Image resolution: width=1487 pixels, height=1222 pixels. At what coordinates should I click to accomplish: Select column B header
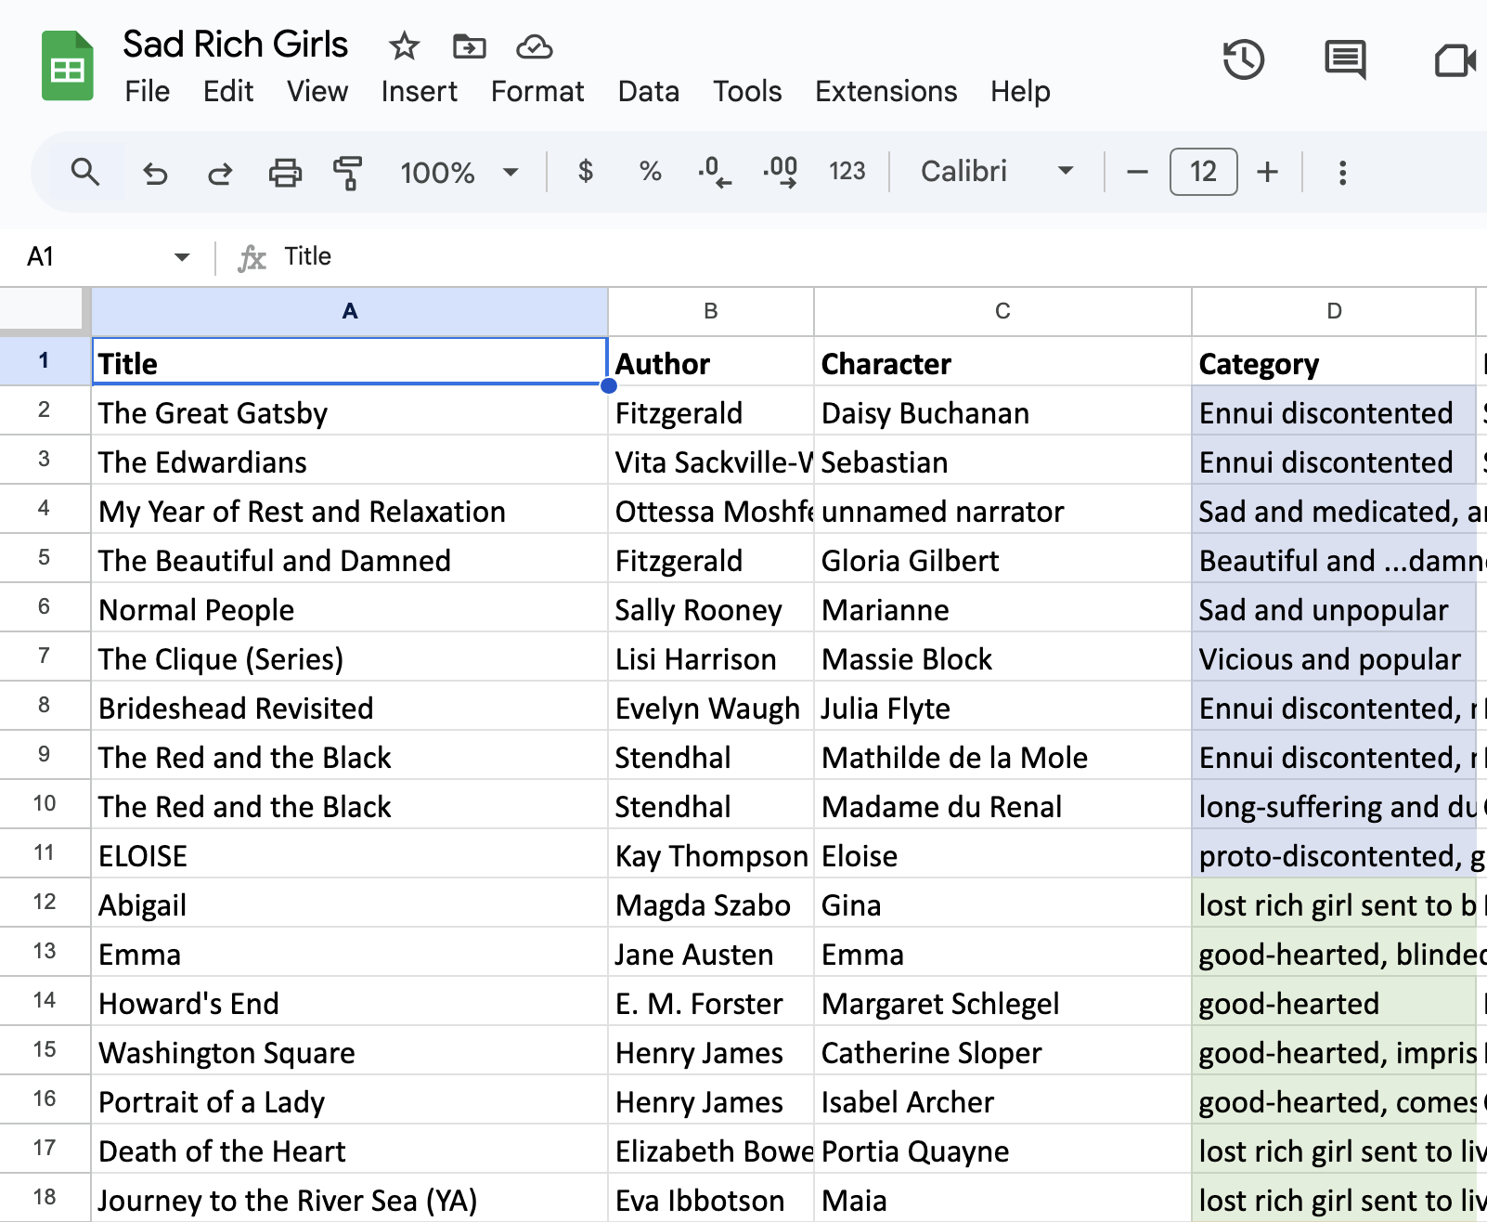point(711,312)
